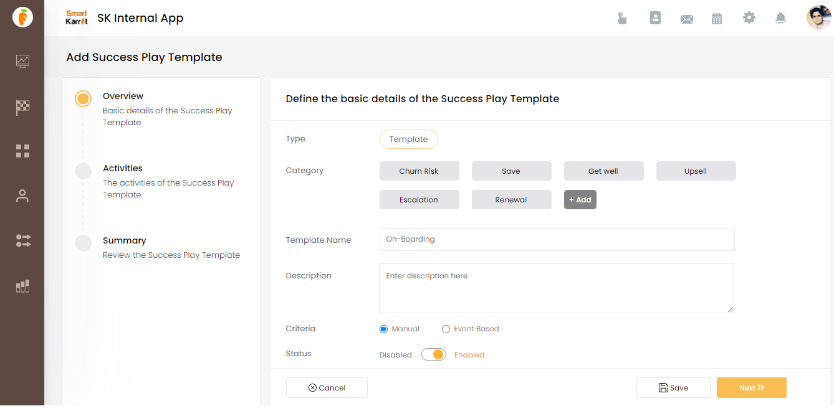Image resolution: width=834 pixels, height=411 pixels.
Task: Click the + Add category button
Action: pos(580,200)
